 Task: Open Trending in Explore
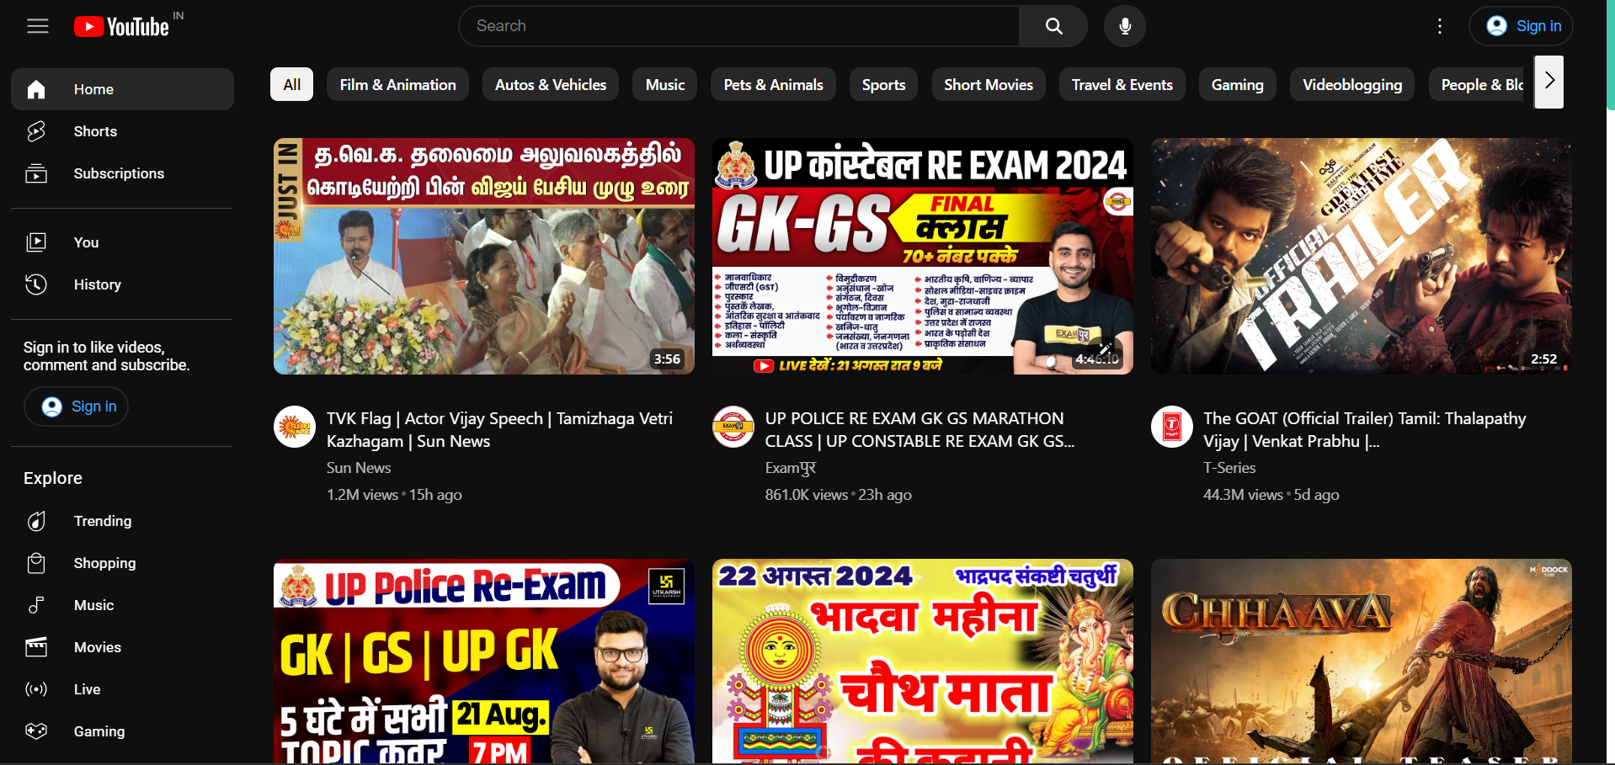click(122, 521)
